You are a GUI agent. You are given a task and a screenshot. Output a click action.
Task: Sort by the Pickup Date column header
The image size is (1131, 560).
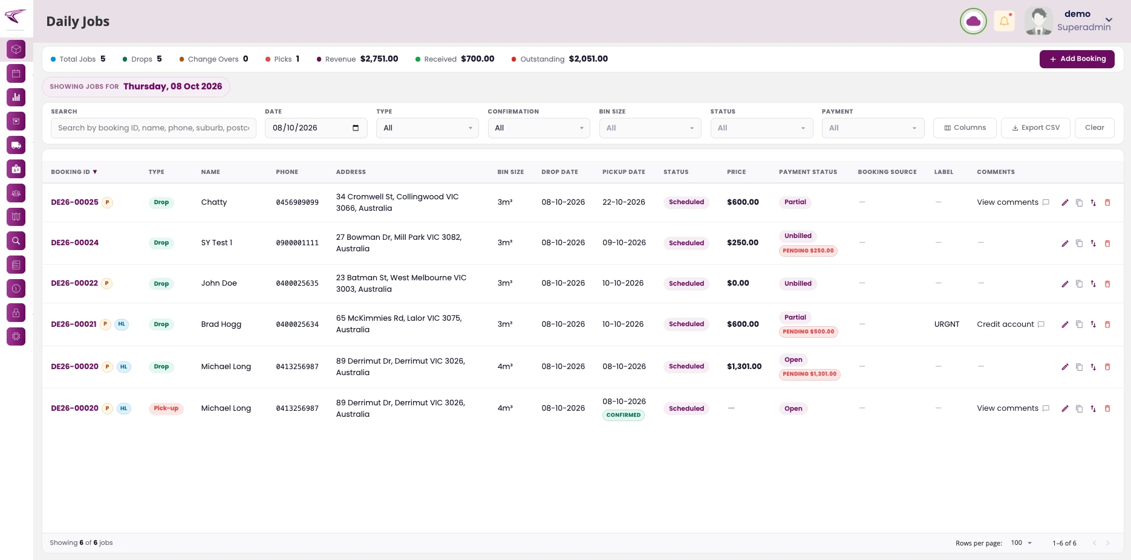click(624, 172)
